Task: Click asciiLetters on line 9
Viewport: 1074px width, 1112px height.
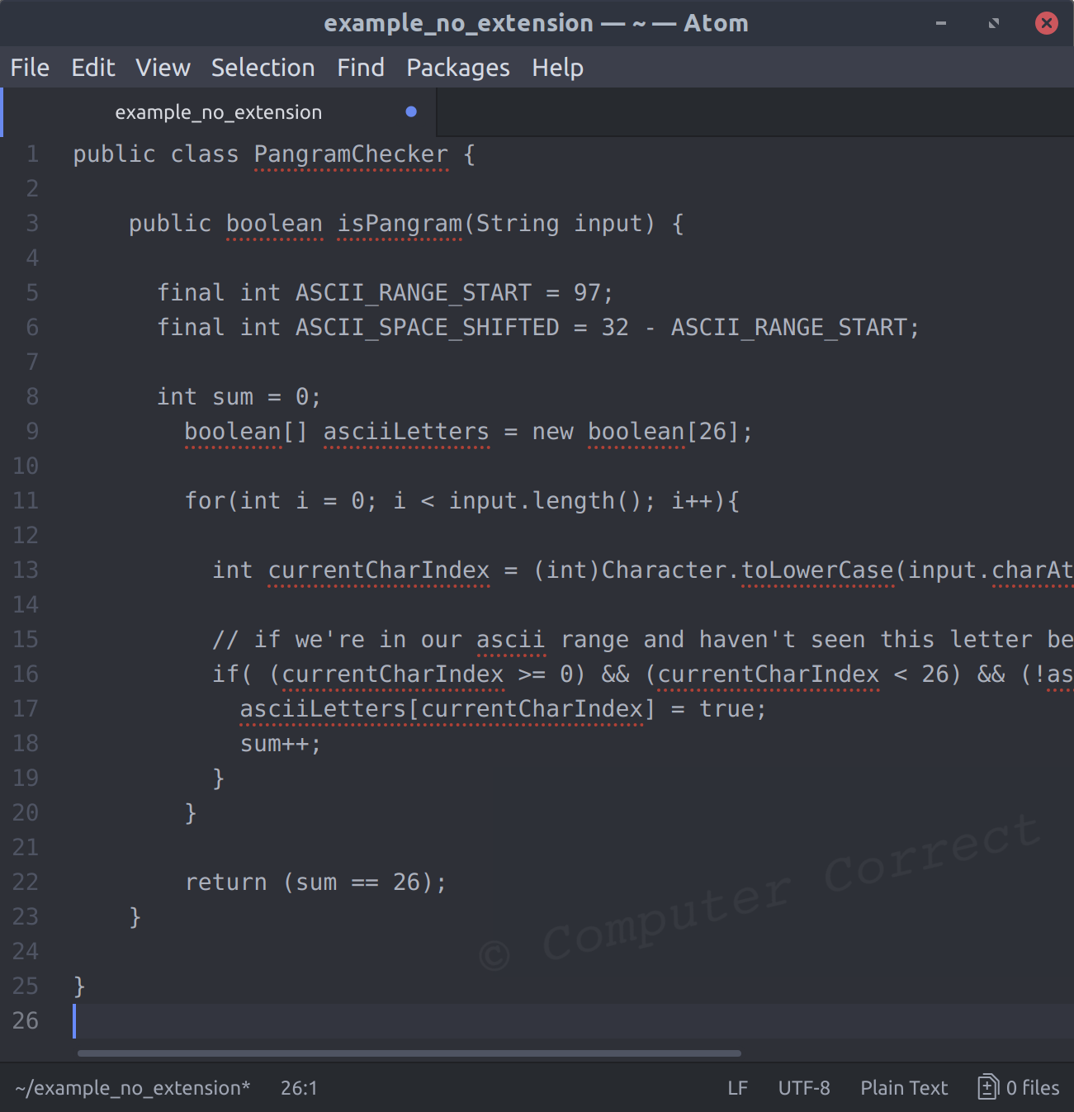Action: (x=406, y=432)
